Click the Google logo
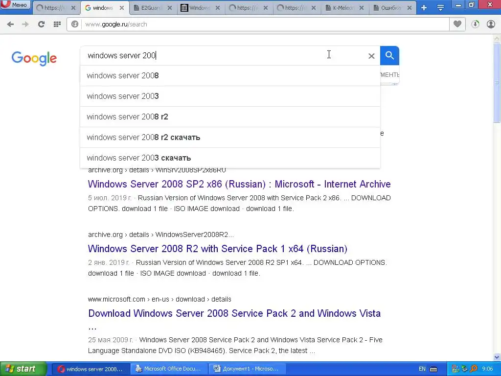 pos(34,58)
